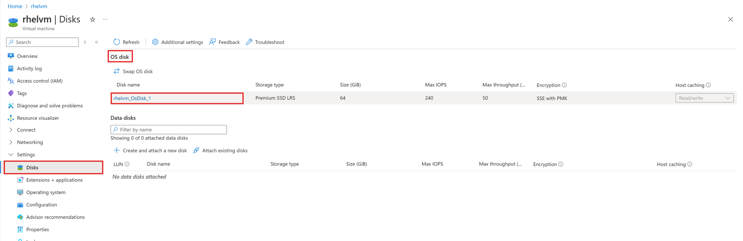Go to Activity log in sidebar
Viewport: 743px width, 241px height.
pos(29,68)
